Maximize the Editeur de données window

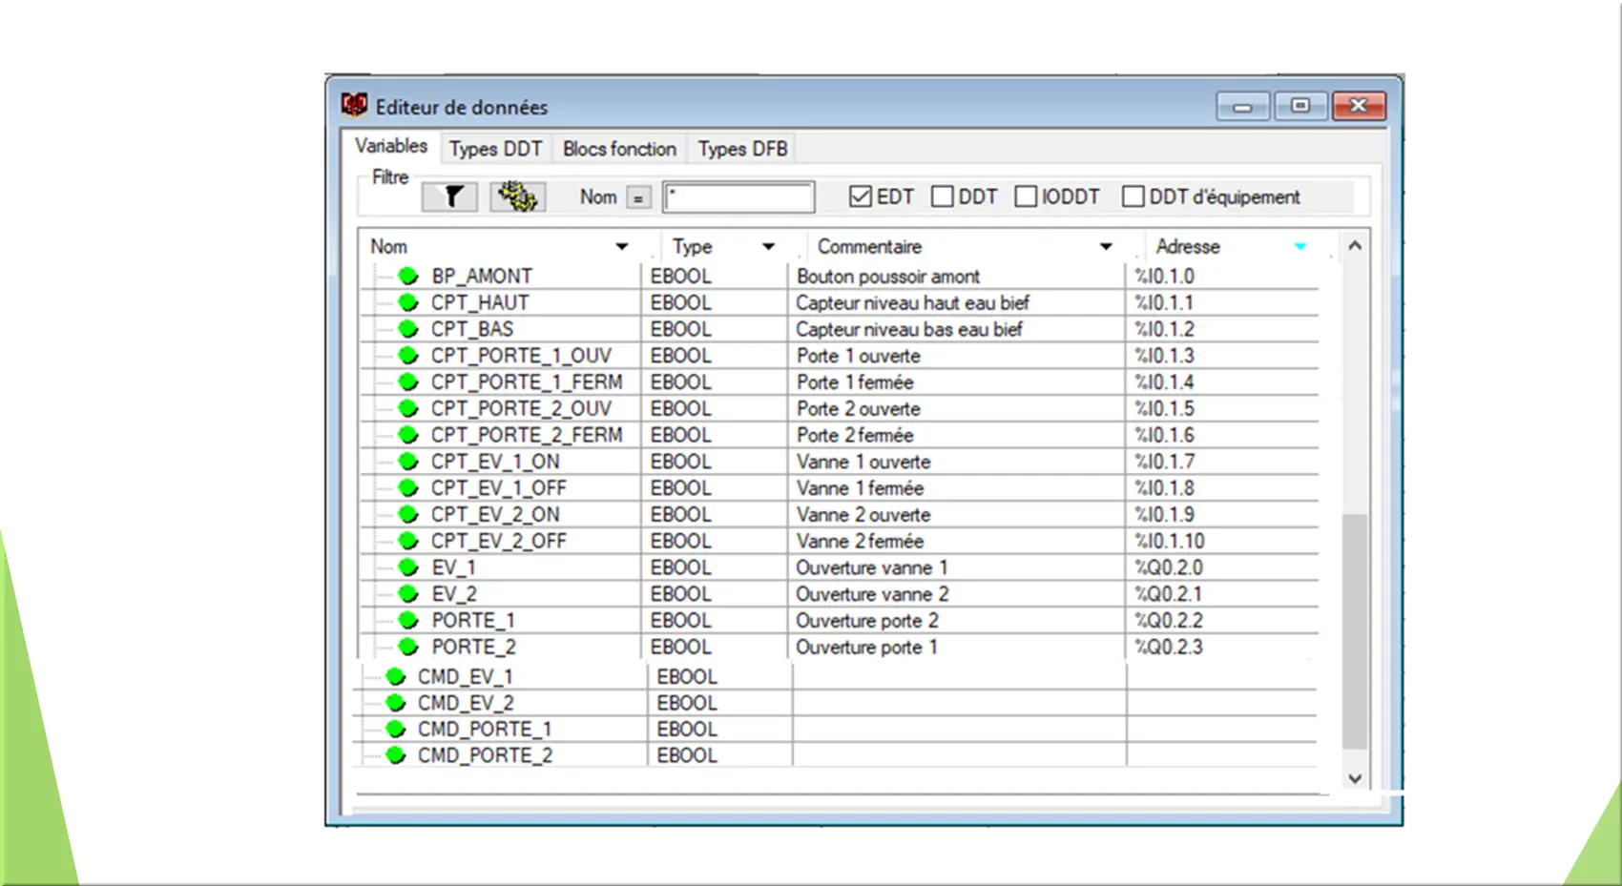[x=1300, y=106]
